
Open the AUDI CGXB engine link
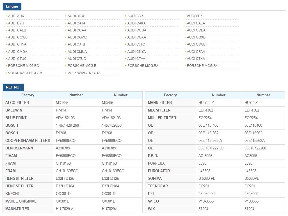[x=196, y=37]
